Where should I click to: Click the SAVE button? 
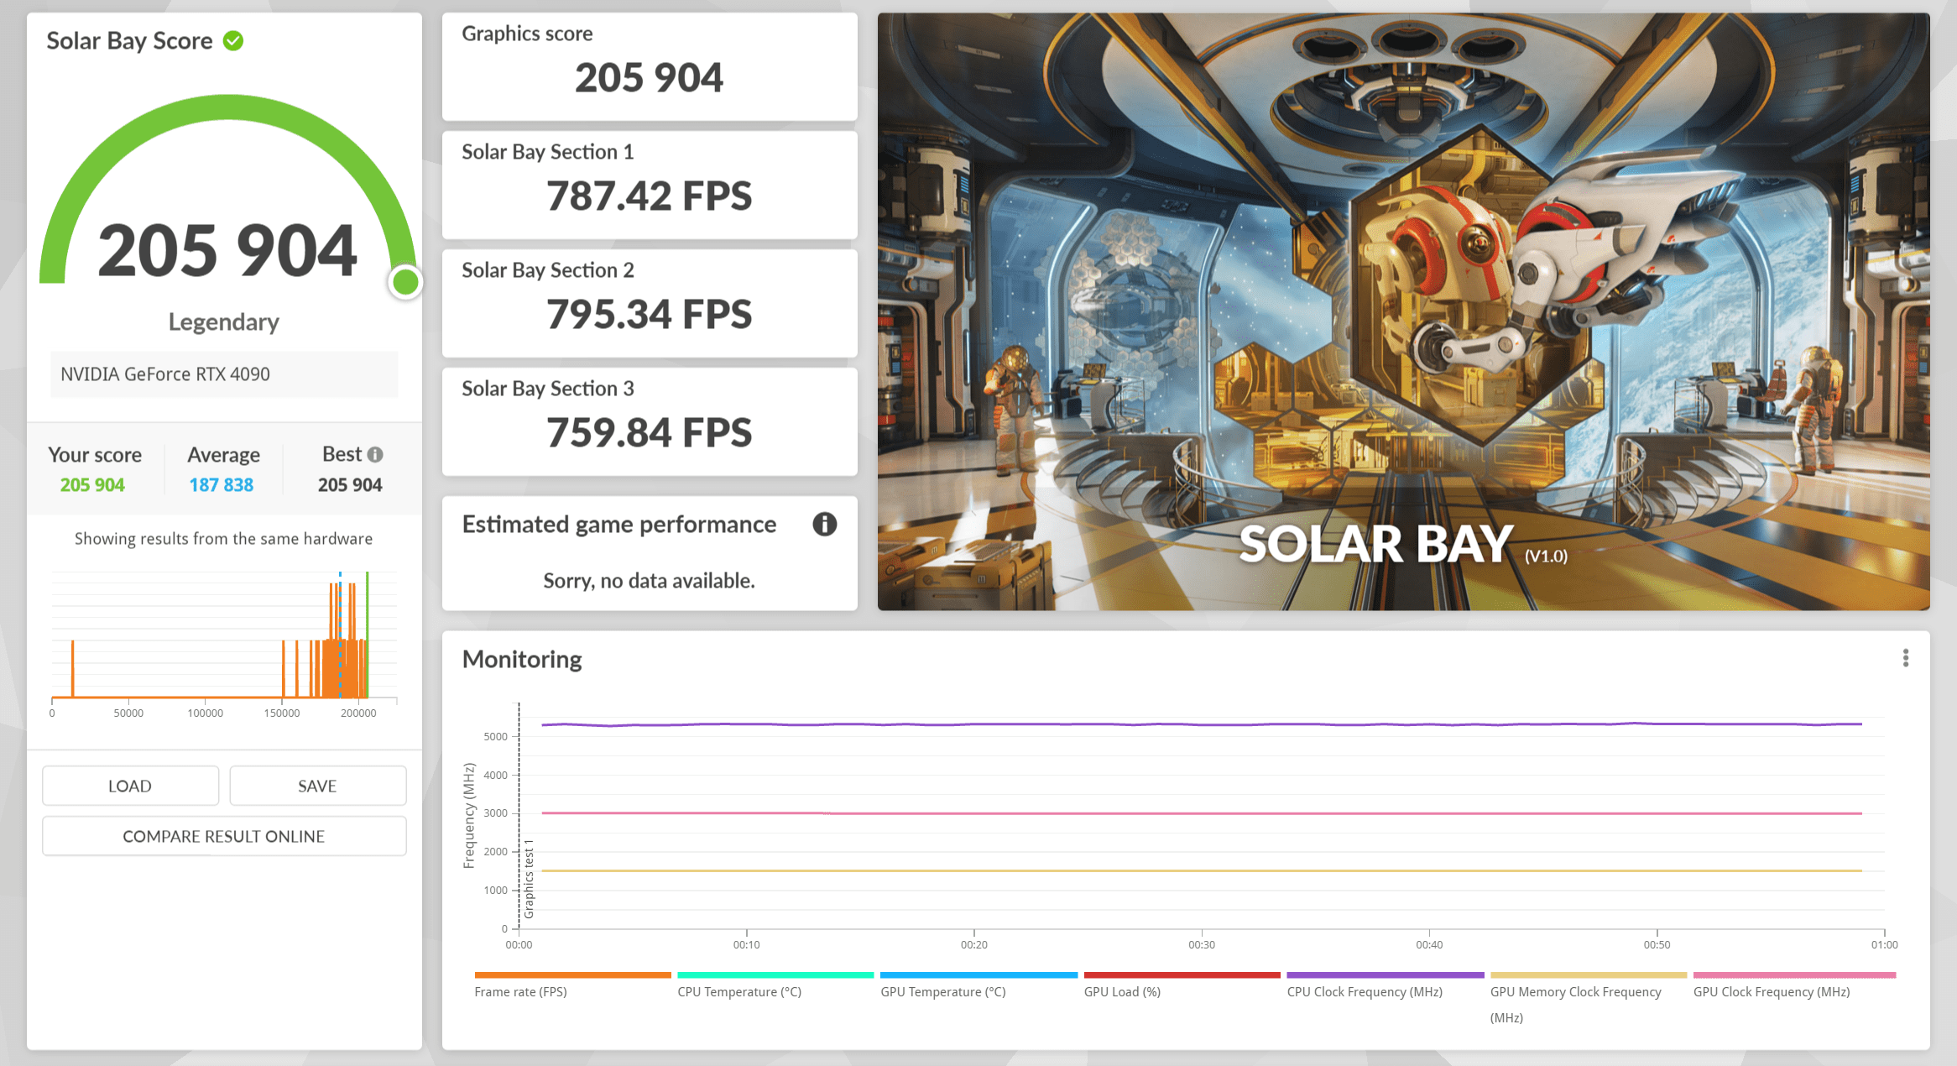[317, 786]
